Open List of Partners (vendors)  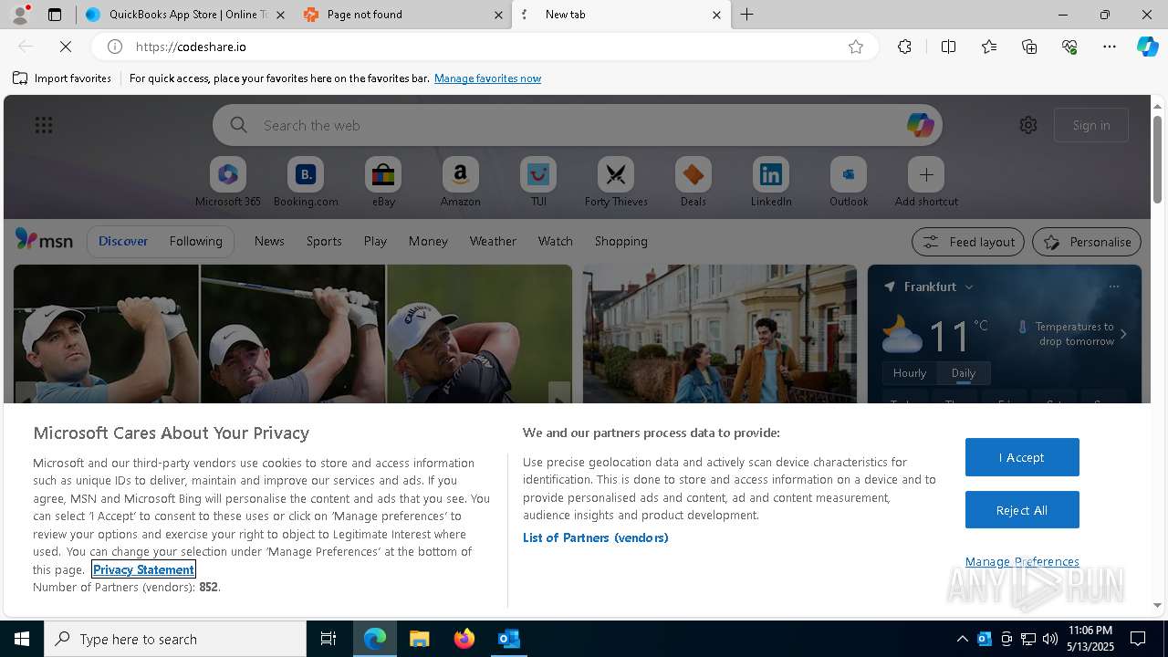point(596,537)
